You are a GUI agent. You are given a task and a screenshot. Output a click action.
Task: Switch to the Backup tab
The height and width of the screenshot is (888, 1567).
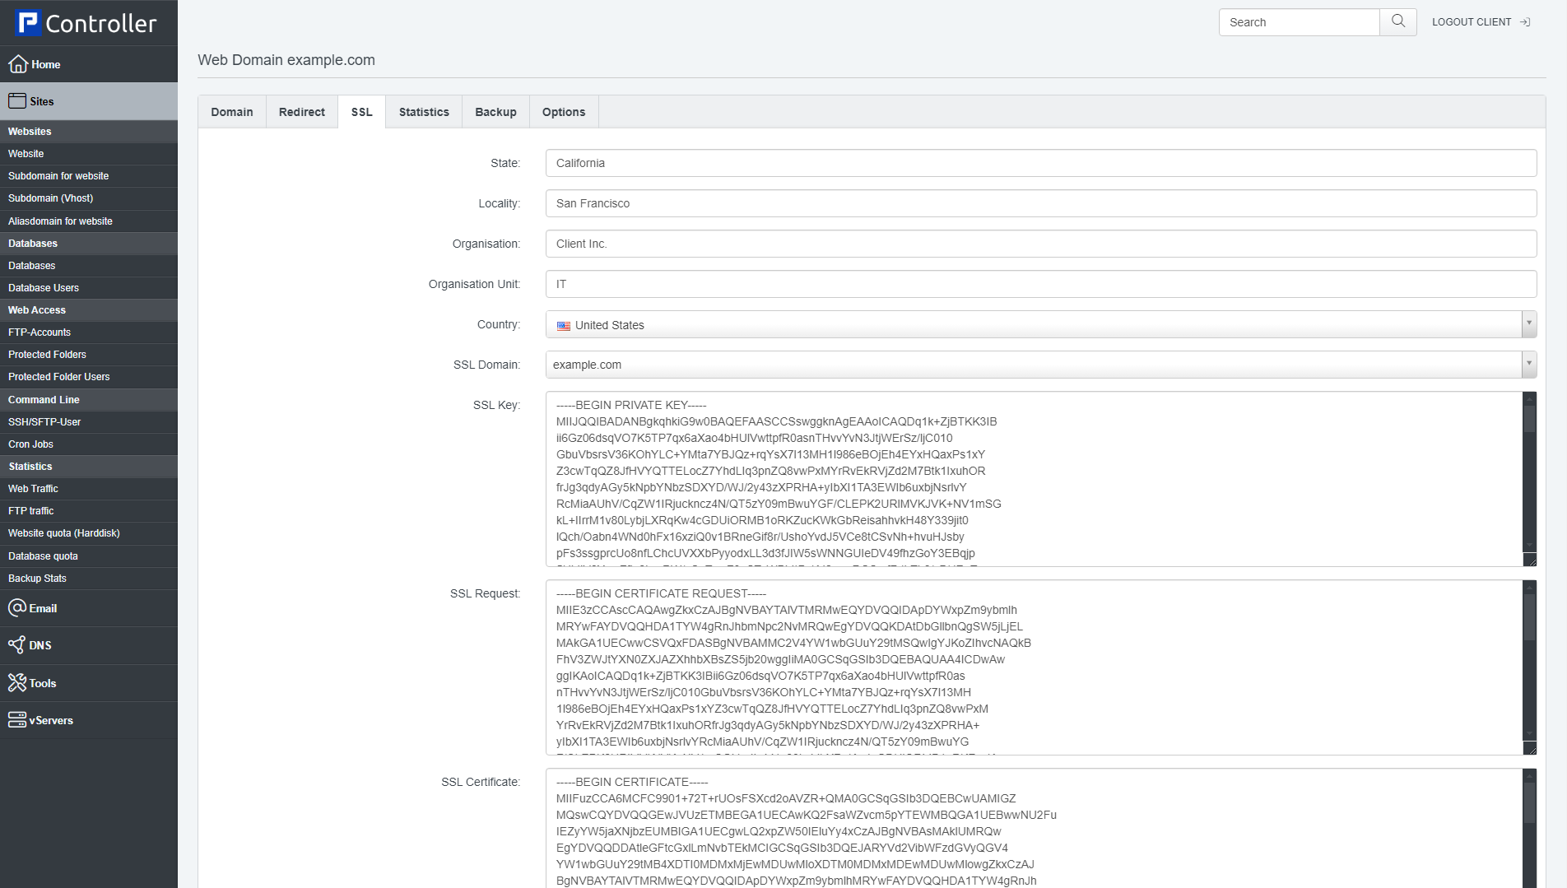pos(495,112)
